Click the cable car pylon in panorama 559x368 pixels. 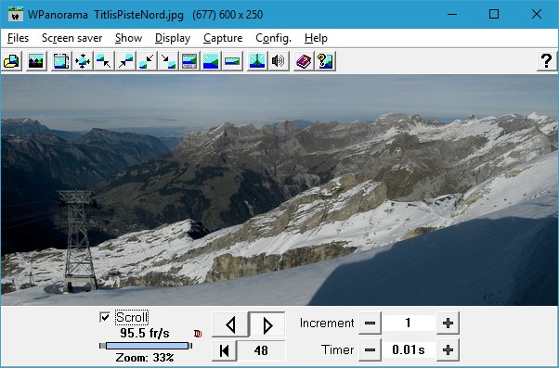click(78, 241)
